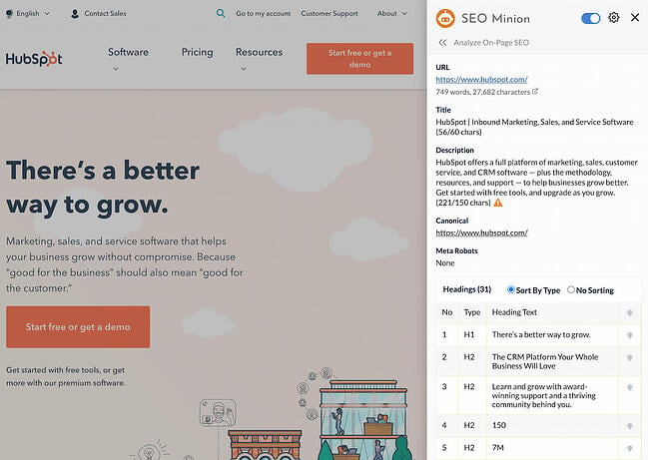
Task: Click the external link icon beside character count
Action: coord(535,92)
